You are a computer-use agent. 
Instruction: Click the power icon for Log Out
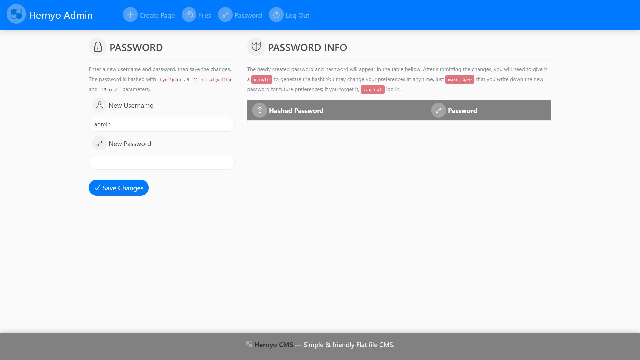point(276,15)
